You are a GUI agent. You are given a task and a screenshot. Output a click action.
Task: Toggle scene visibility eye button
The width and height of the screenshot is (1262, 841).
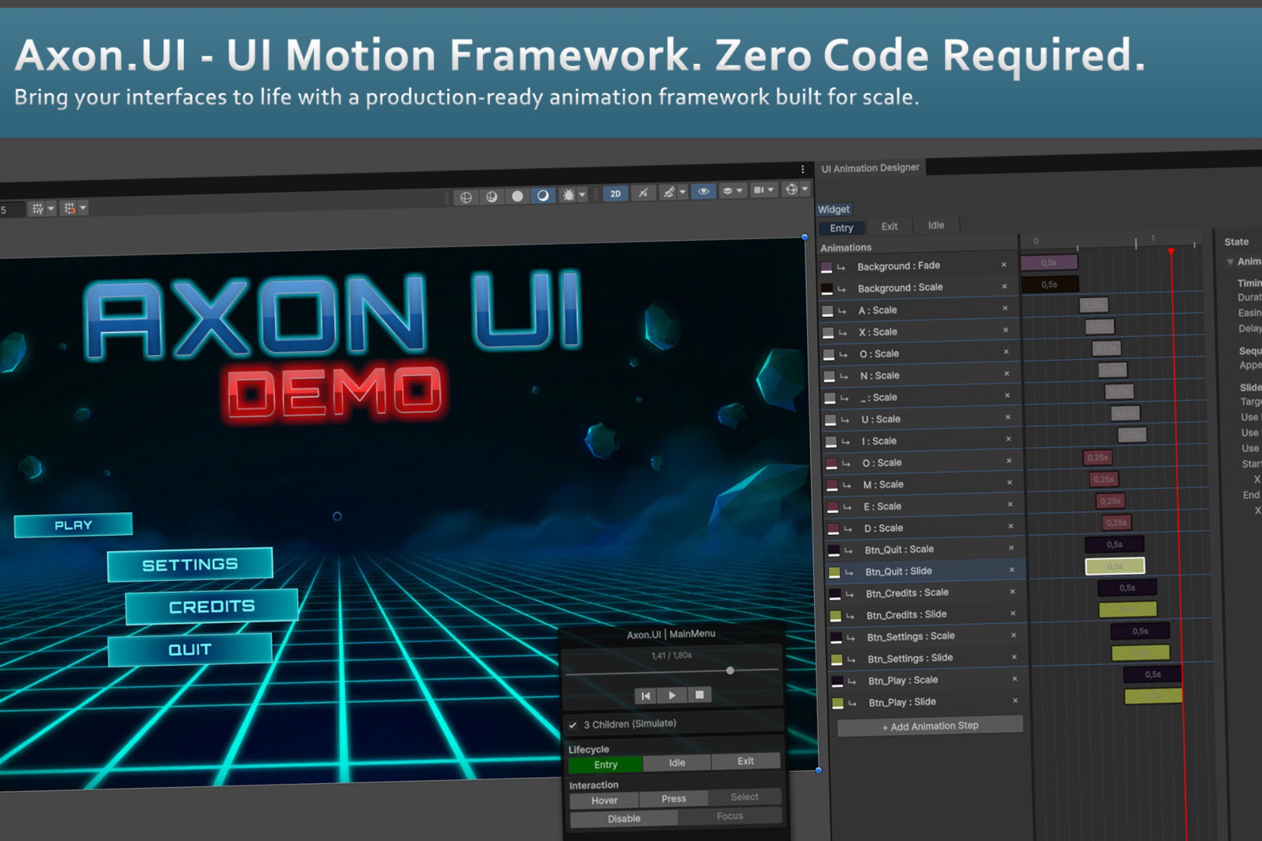[x=703, y=191]
